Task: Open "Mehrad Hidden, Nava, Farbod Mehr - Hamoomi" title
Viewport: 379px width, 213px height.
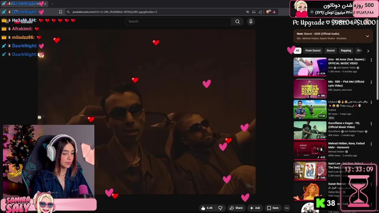Action: 346,145
